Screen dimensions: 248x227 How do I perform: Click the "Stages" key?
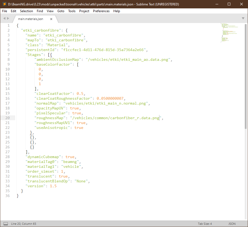[34, 55]
